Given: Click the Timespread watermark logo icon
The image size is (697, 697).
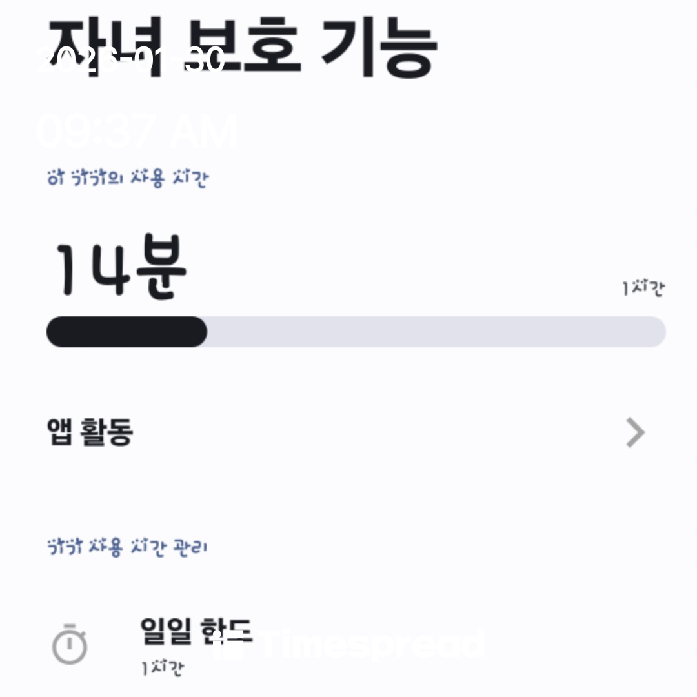Looking at the screenshot, I should point(227,644).
